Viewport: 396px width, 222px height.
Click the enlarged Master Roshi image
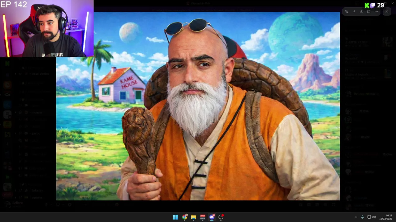[x=198, y=106]
